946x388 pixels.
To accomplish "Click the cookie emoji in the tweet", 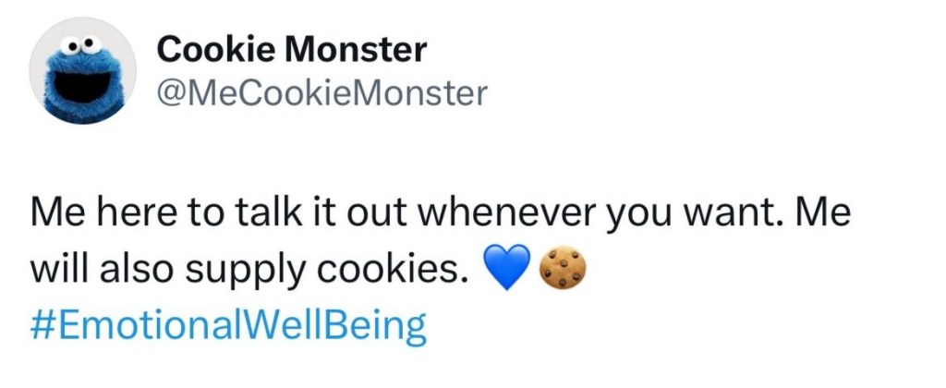I will point(563,268).
